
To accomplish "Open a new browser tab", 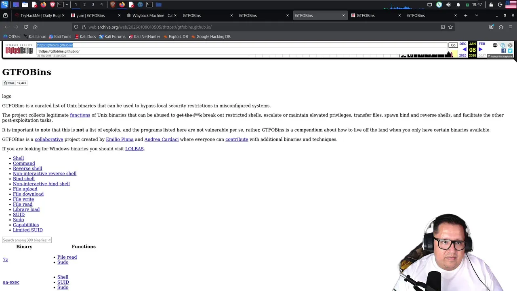I will [466, 15].
